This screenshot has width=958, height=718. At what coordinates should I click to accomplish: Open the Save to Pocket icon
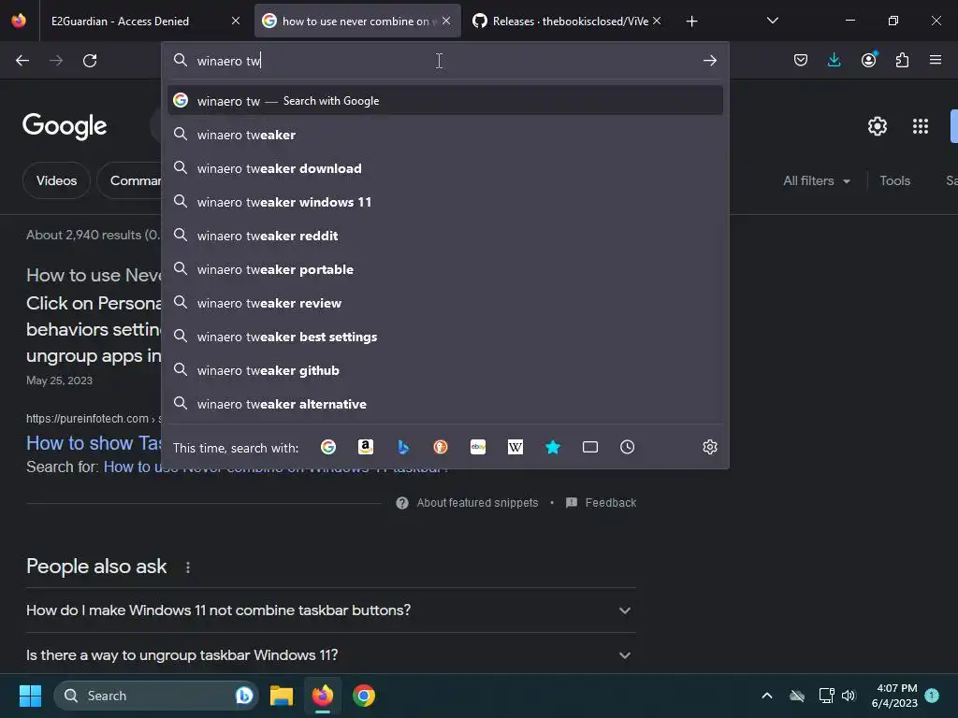[801, 60]
